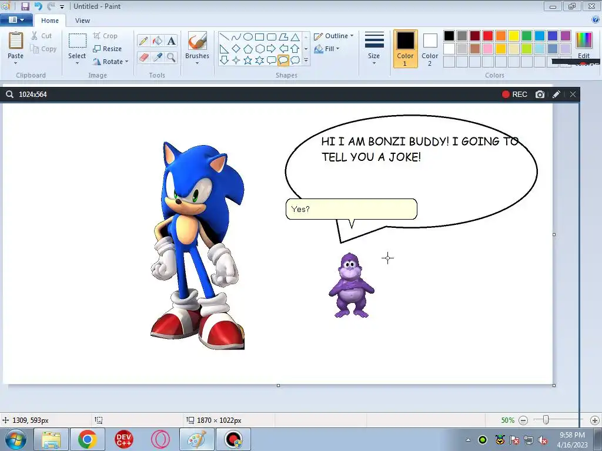Image resolution: width=602 pixels, height=451 pixels.
Task: Open the Customize Quick Access Toolbar dropdown
Action: pyautogui.click(x=62, y=6)
